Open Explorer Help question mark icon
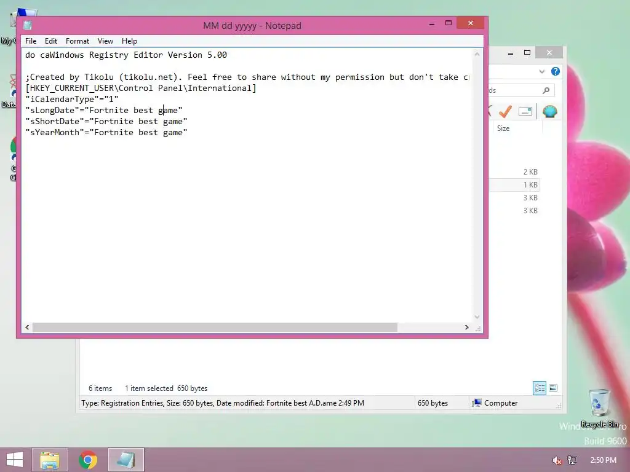 [x=556, y=71]
